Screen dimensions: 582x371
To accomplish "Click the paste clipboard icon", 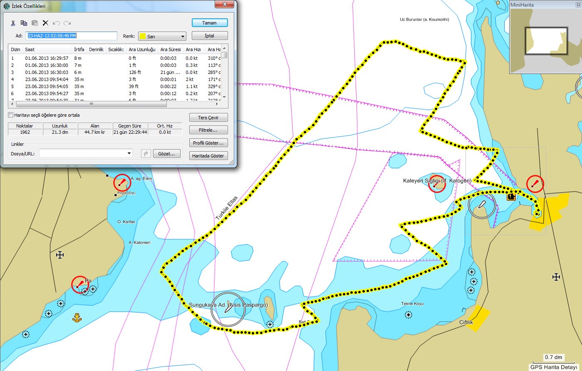I will (35, 23).
